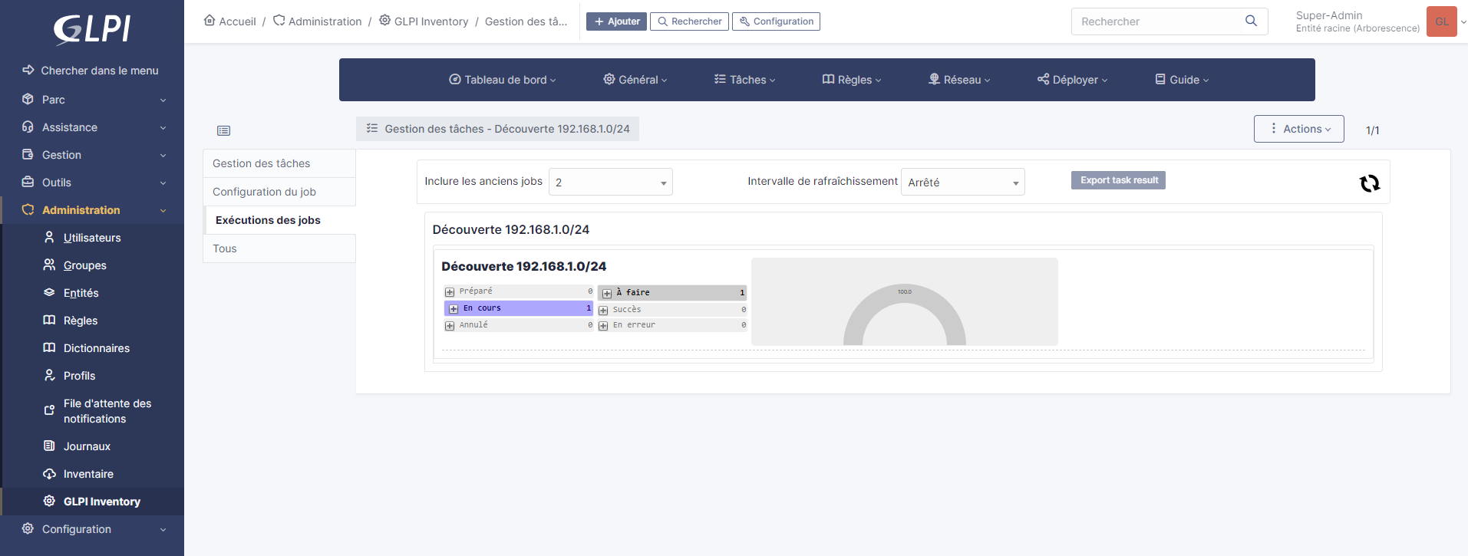Click inside the global Rechercher field
Viewport: 1468px width, 556px height.
(1159, 21)
